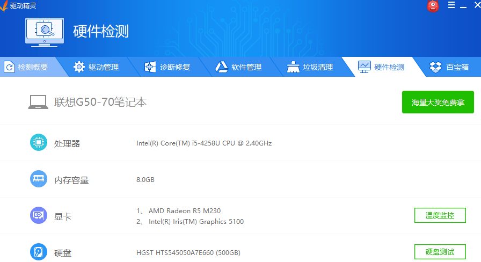Click the 8.0GB memory value
The width and height of the screenshot is (481, 262).
[145, 180]
